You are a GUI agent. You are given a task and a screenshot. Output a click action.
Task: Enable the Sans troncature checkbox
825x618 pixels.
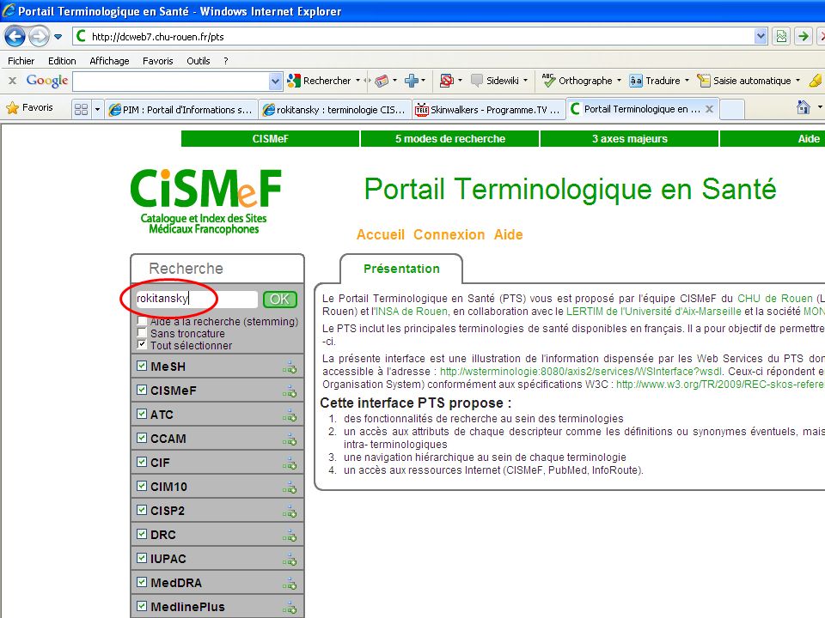click(x=142, y=333)
